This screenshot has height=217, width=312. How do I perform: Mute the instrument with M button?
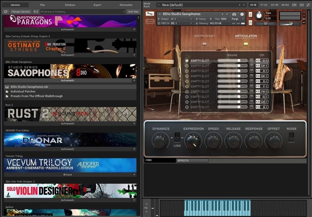pyautogui.click(x=250, y=23)
